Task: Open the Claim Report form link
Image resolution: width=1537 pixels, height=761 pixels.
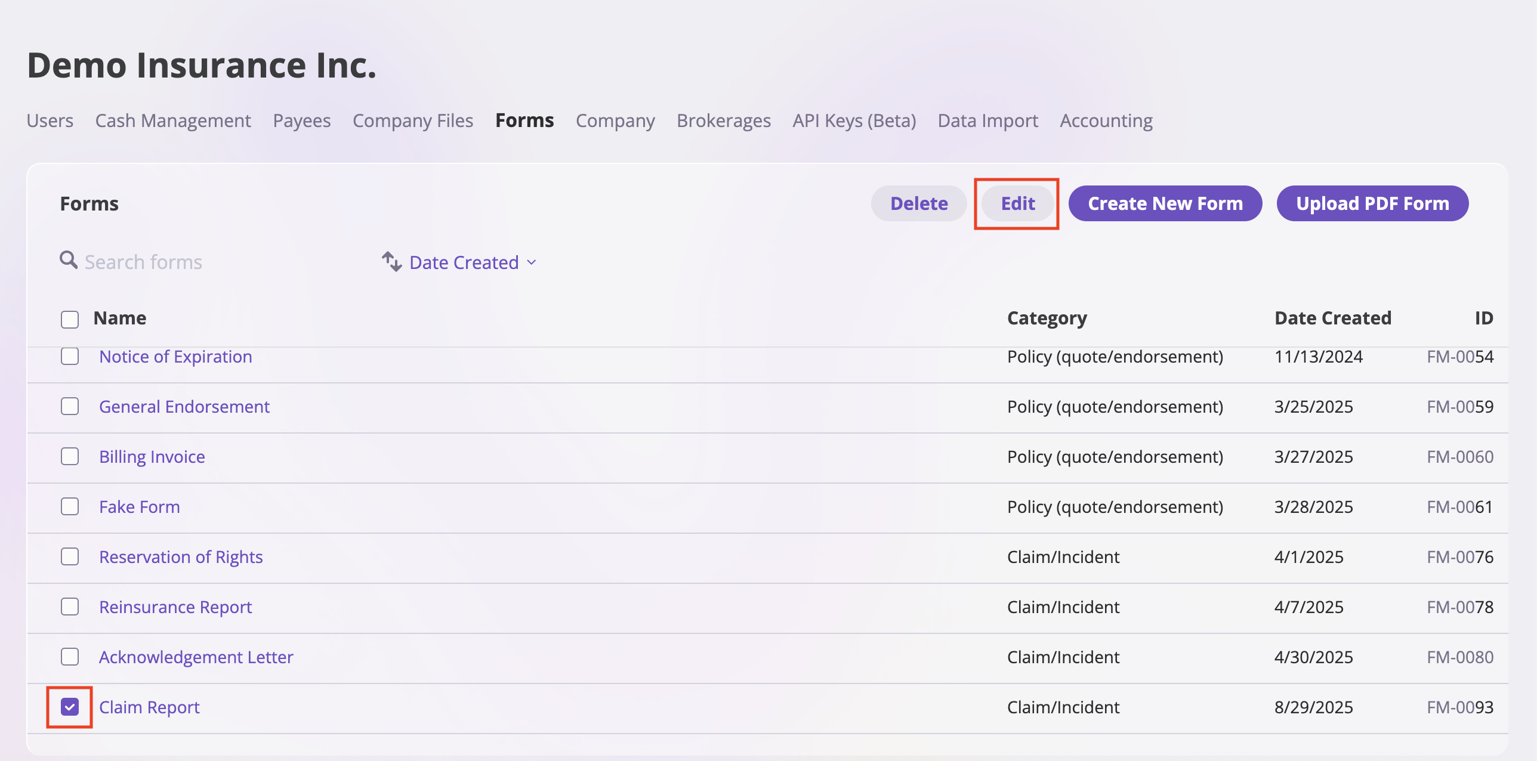Action: pos(149,707)
